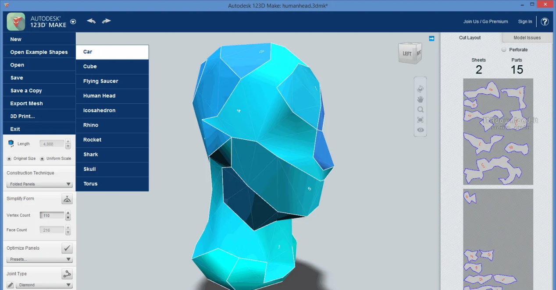
Task: Switch to the Cut Layout tab
Action: click(470, 38)
